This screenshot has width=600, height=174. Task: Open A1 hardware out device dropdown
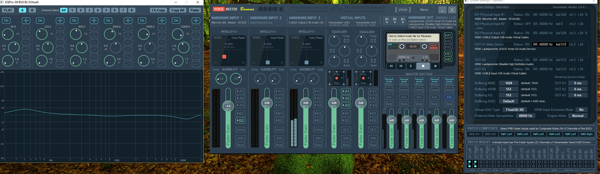coord(387,20)
